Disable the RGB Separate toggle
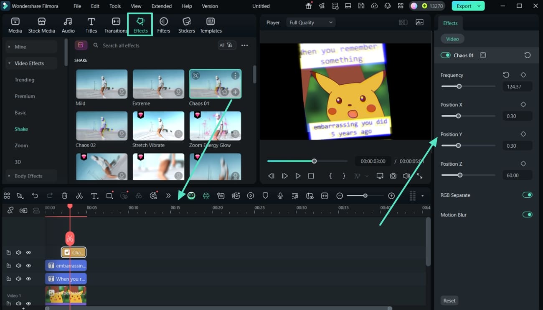 pos(527,195)
